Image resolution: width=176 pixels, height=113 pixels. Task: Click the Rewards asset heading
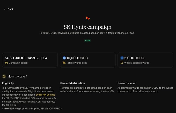[x=127, y=83]
